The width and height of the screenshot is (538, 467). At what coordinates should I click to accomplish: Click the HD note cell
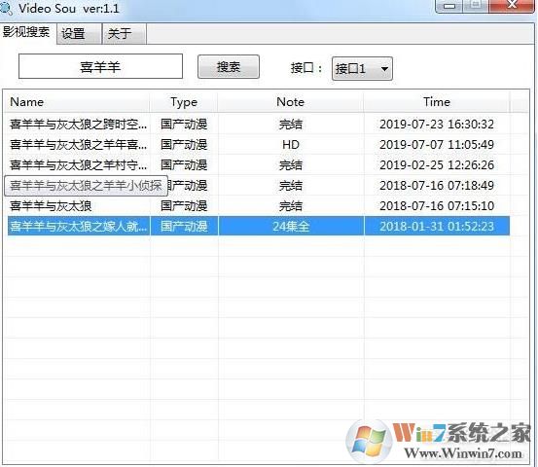[291, 144]
